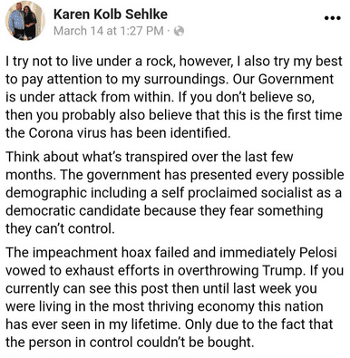The height and width of the screenshot is (358, 350).
Task: Click the word 'demographic' in the post
Action: tap(46, 193)
